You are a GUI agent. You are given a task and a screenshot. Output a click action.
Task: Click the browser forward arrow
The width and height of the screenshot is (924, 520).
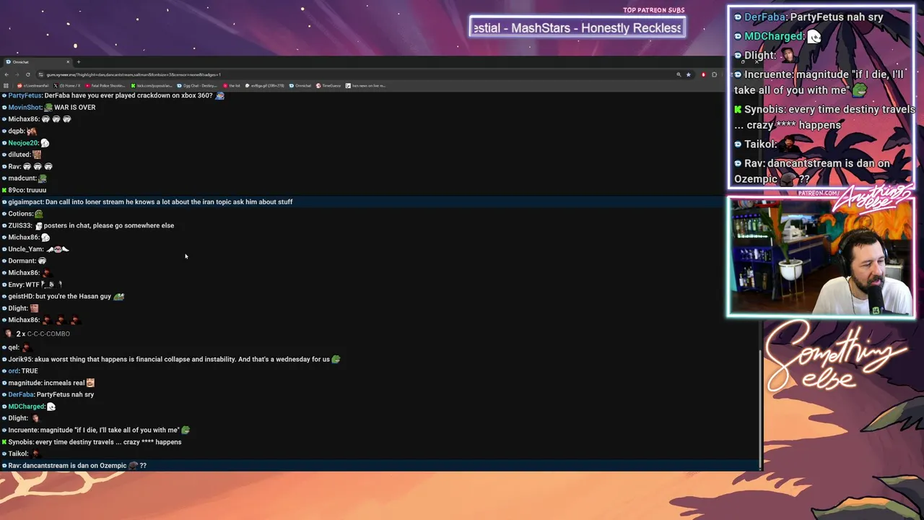pos(17,74)
